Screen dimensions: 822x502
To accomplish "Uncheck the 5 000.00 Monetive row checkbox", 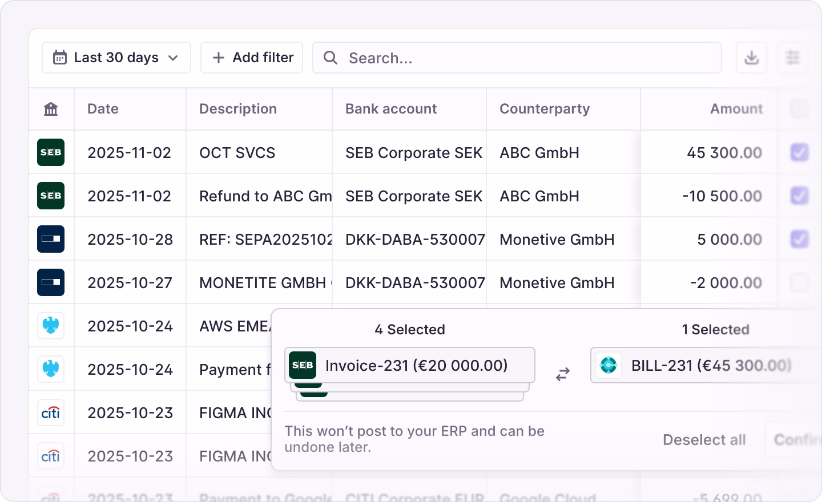I will point(800,239).
